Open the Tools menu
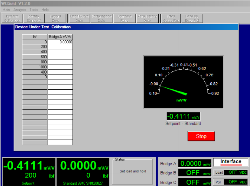 (34, 10)
